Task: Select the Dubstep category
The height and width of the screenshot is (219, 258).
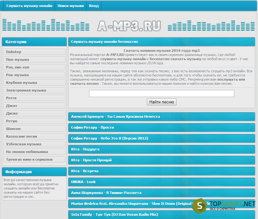Action: pos(34,52)
